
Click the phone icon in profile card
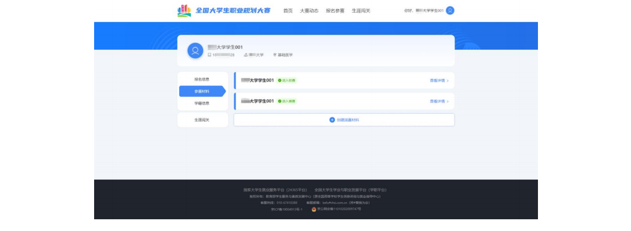(x=210, y=55)
